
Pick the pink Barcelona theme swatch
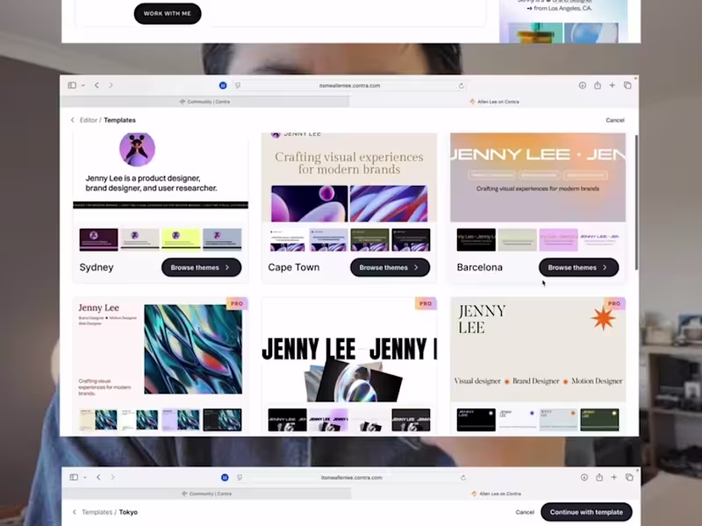coord(558,239)
